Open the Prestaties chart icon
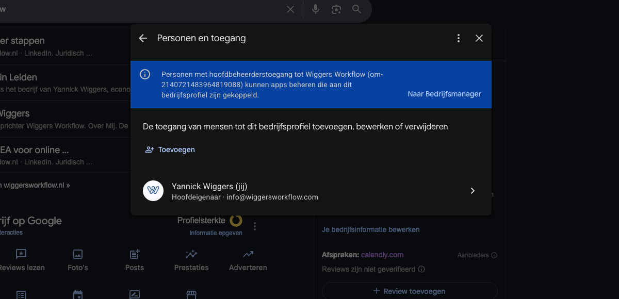Viewport: 619px width, 299px height. tap(191, 254)
